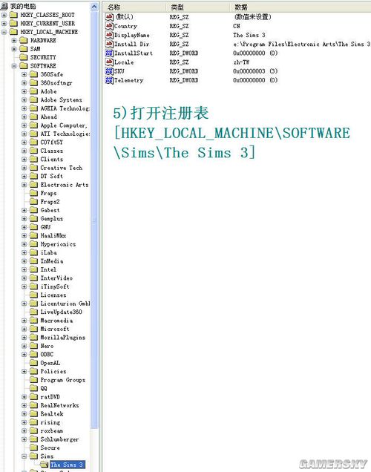Expand the HARDWARE key node
This screenshot has width=371, height=472.
coord(14,40)
